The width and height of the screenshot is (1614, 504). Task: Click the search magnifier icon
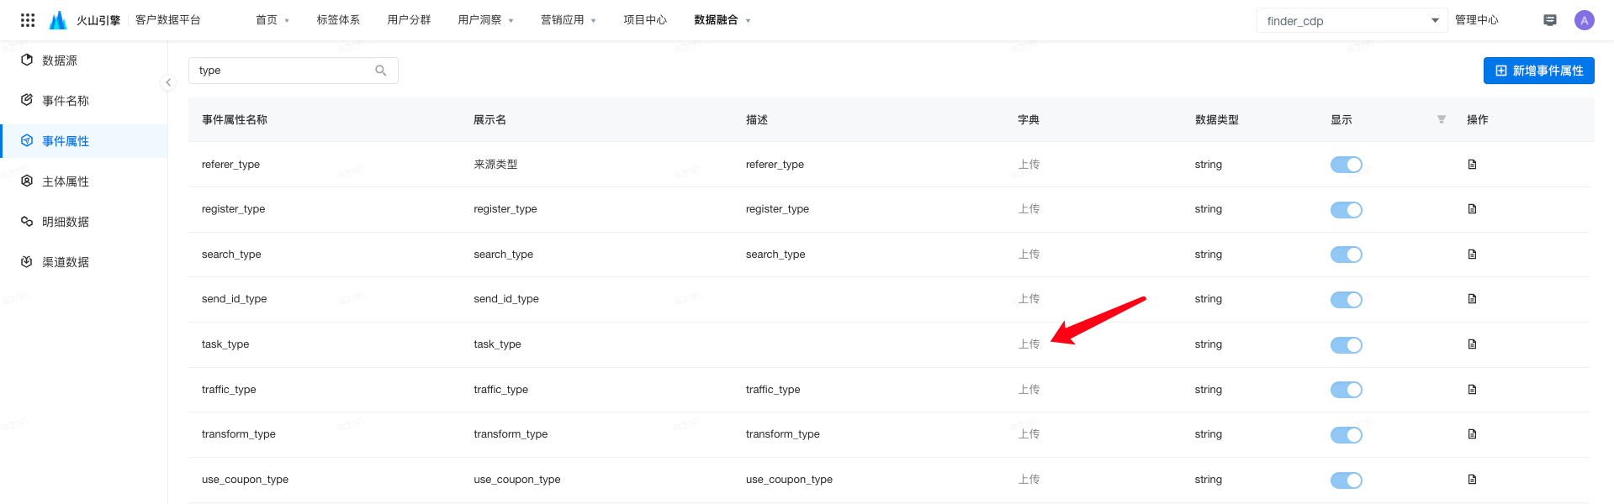pyautogui.click(x=381, y=71)
